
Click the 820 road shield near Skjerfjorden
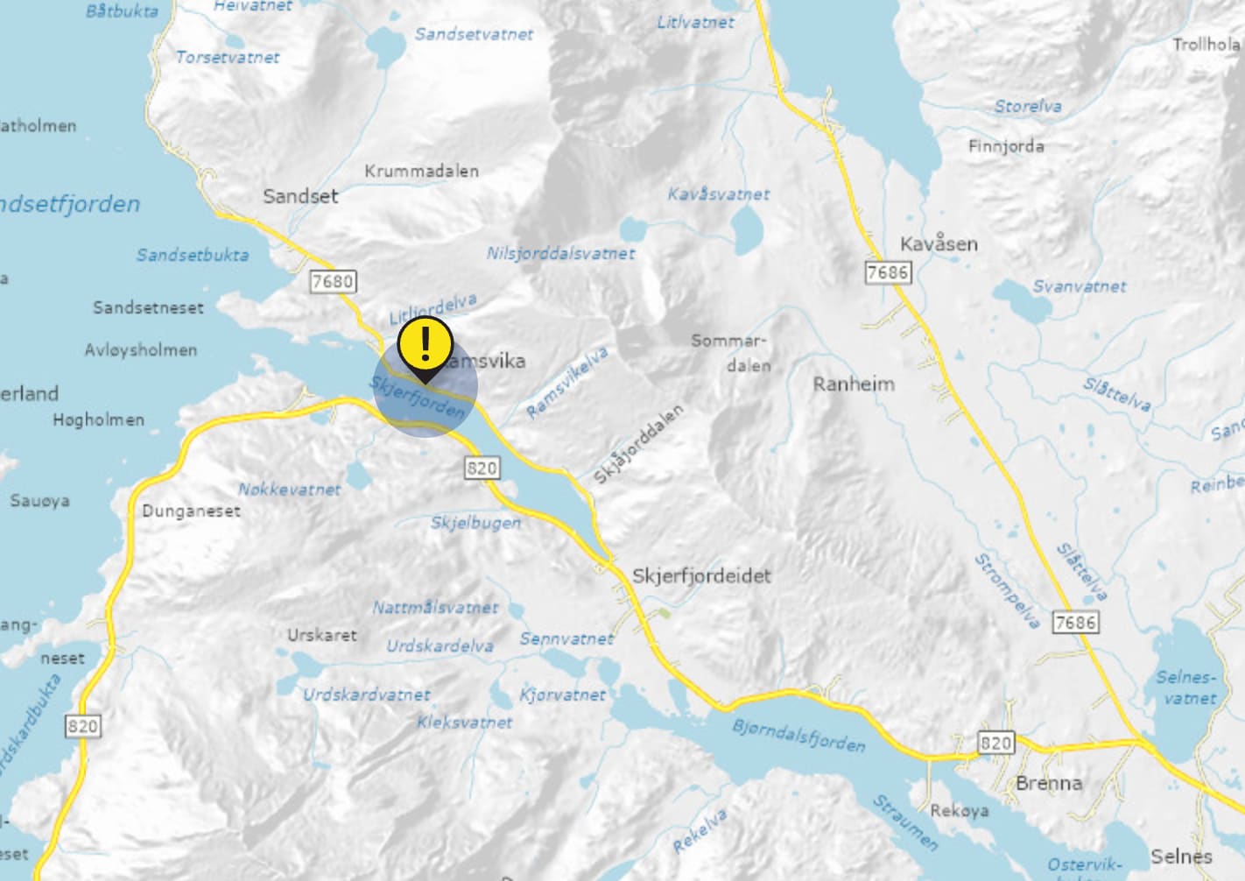click(x=482, y=468)
